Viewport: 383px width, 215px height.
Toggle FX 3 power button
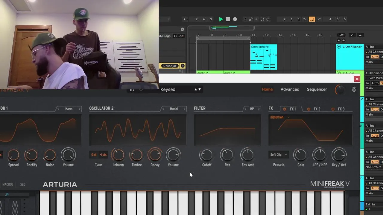[x=333, y=109]
